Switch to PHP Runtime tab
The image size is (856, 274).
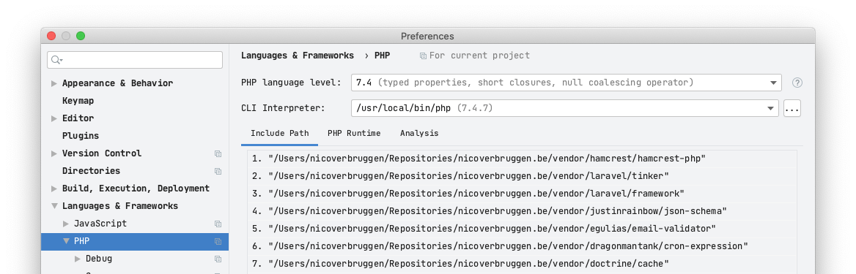[x=354, y=134]
